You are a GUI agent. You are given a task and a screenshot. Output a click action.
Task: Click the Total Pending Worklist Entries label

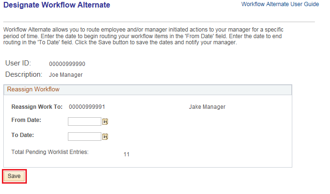[50, 152]
